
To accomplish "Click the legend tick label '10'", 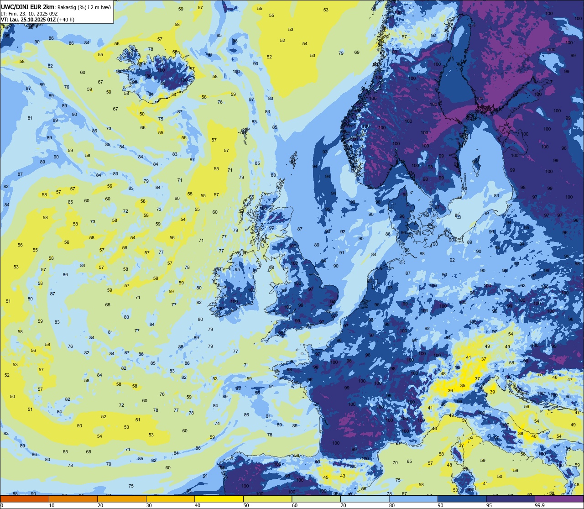I will coord(52,505).
